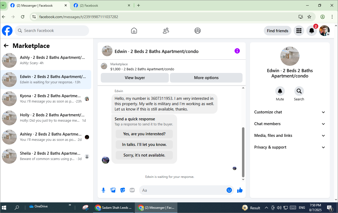
Task: Expand Customize chat section
Action: pyautogui.click(x=290, y=112)
